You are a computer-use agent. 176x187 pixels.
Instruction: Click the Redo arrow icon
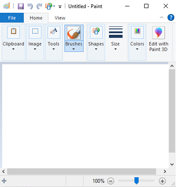(x=39, y=6)
